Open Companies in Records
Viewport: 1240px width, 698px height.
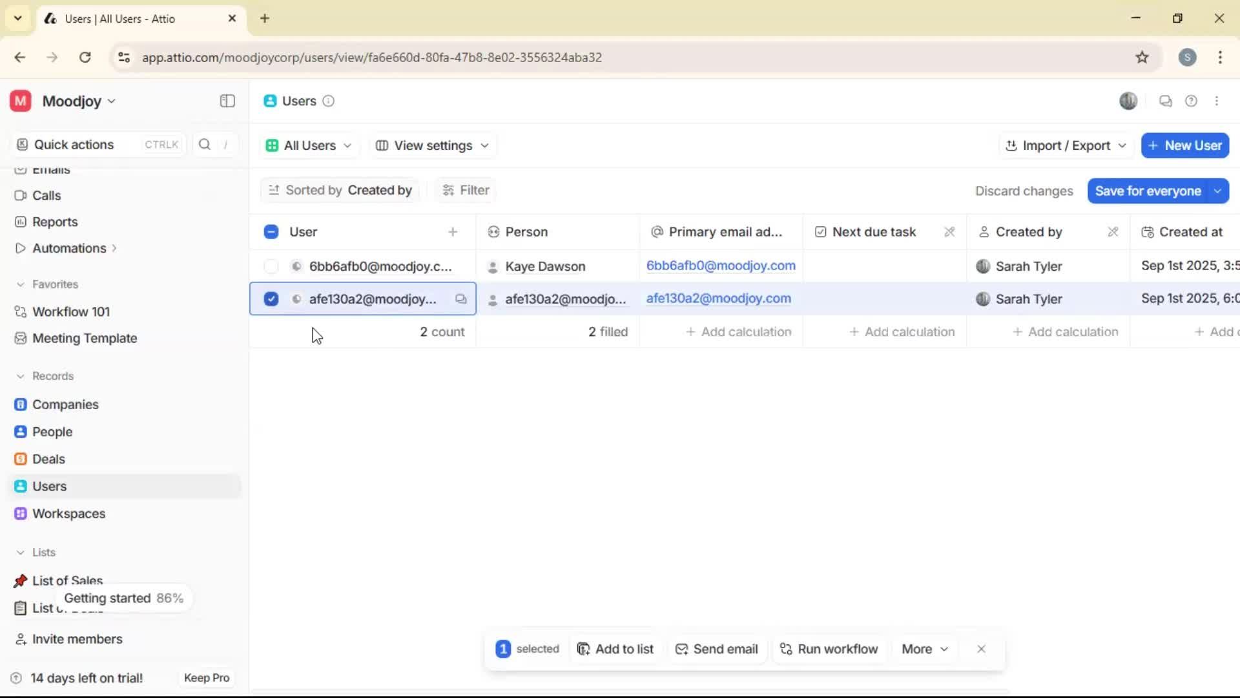(x=65, y=405)
